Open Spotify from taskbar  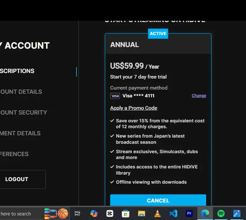click(x=221, y=214)
